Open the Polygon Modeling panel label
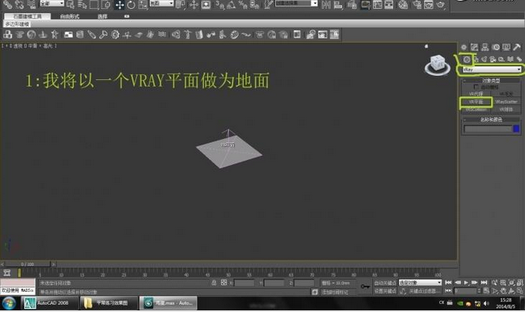 click(x=17, y=24)
